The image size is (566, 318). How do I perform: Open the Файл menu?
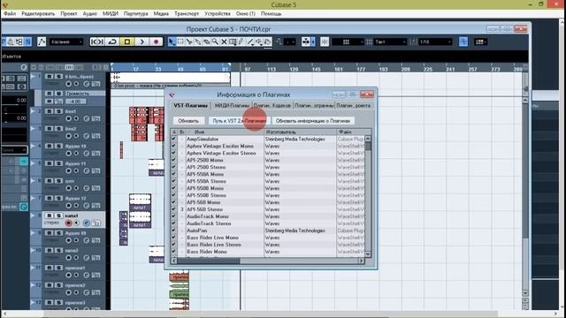(10, 14)
